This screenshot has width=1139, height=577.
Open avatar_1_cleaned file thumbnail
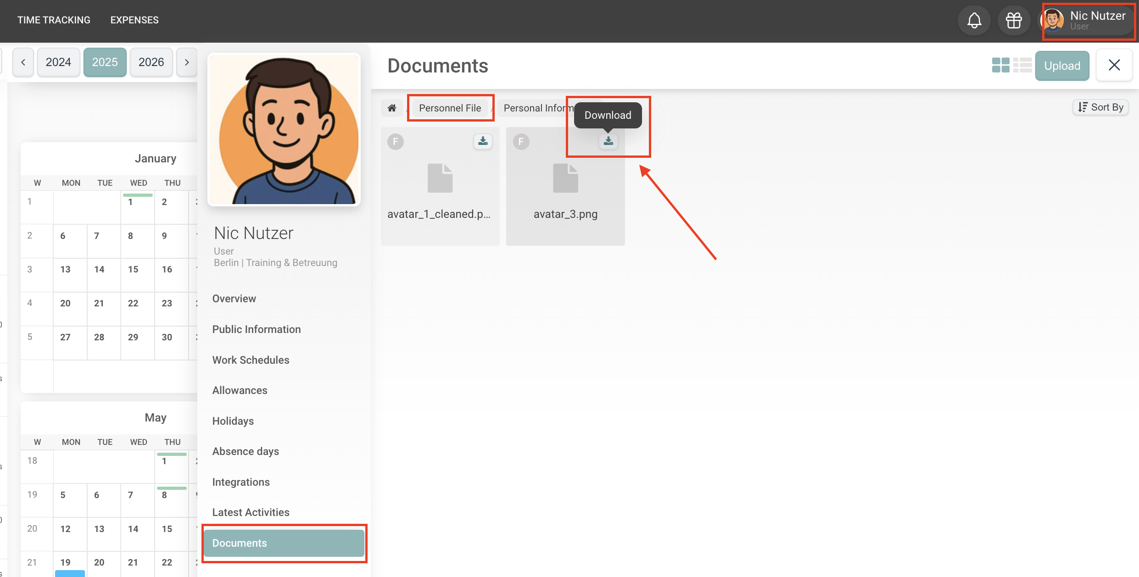(x=440, y=178)
